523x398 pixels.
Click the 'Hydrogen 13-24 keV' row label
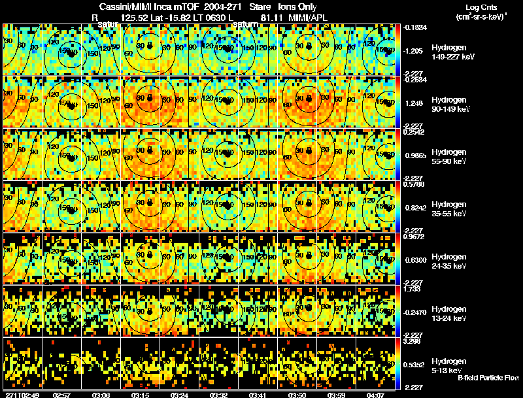coord(449,314)
